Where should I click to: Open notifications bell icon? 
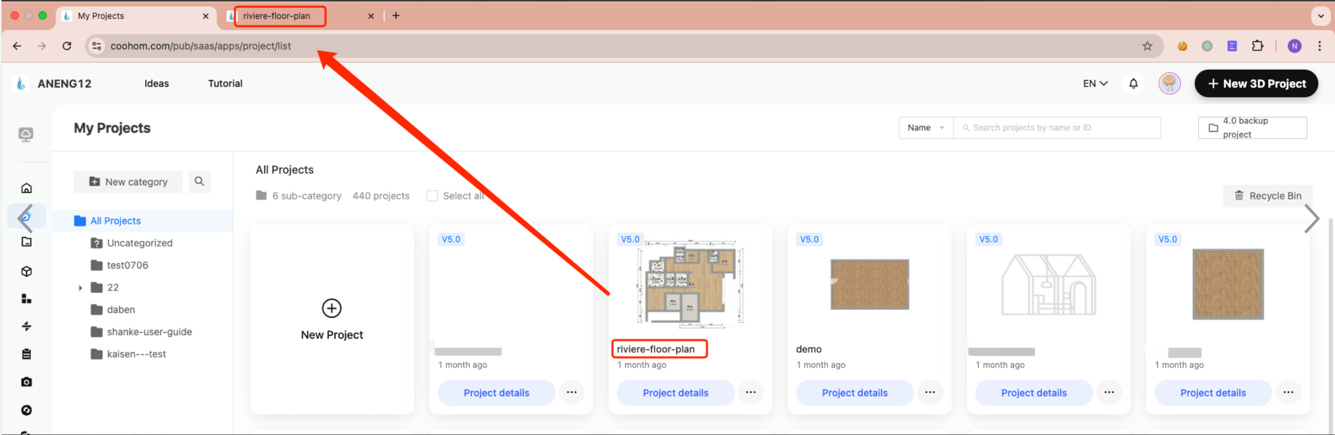click(1133, 84)
